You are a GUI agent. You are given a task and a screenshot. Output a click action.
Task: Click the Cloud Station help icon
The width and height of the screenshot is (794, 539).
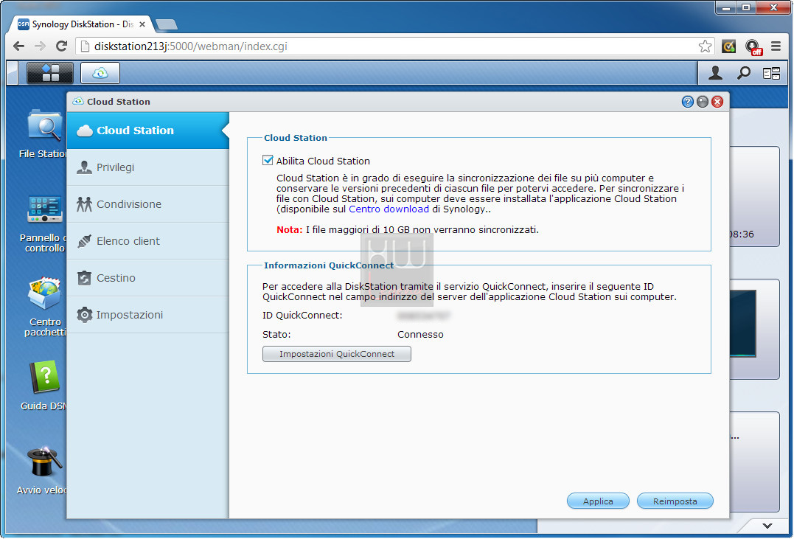click(x=687, y=102)
